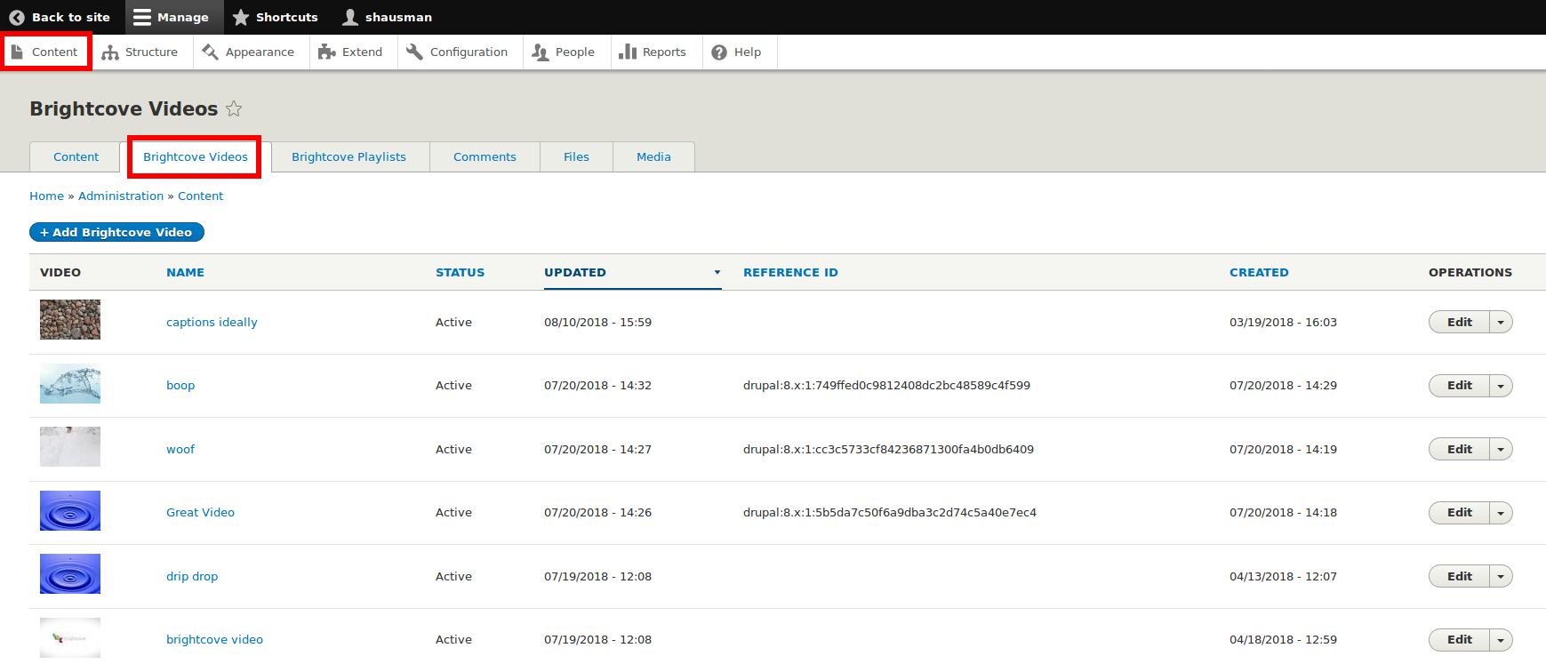
Task: Click woof reference ID drupal:8.x:1:cc3c5733cf84236871300fa4b0db6409
Action: tap(888, 449)
